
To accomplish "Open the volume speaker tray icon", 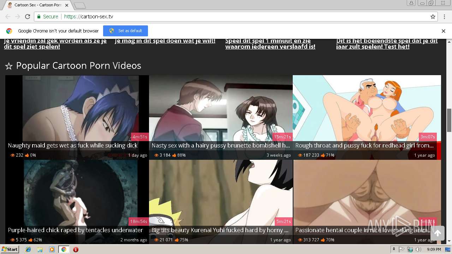I will 418,249.
